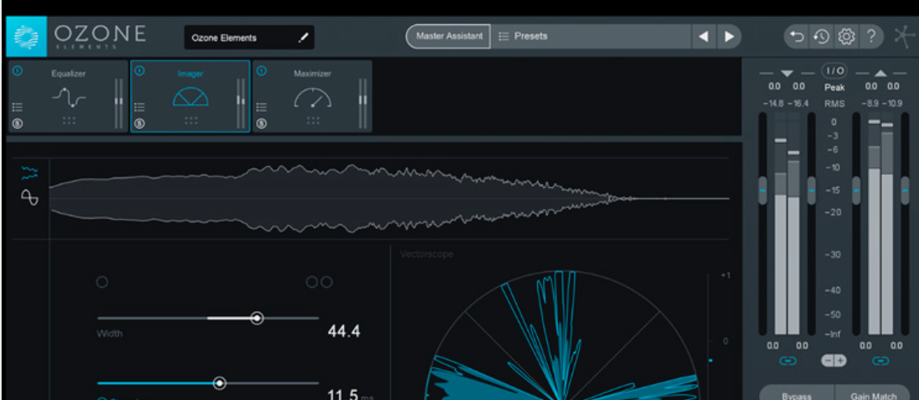Select the Imager module fan icon

(x=191, y=97)
